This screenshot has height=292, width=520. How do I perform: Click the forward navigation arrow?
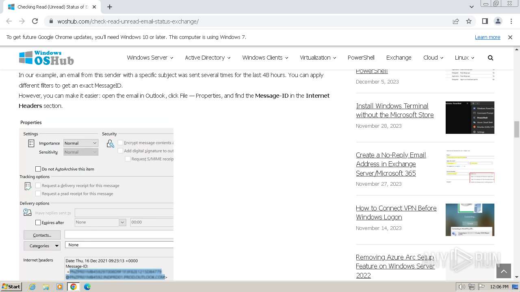pos(22,21)
